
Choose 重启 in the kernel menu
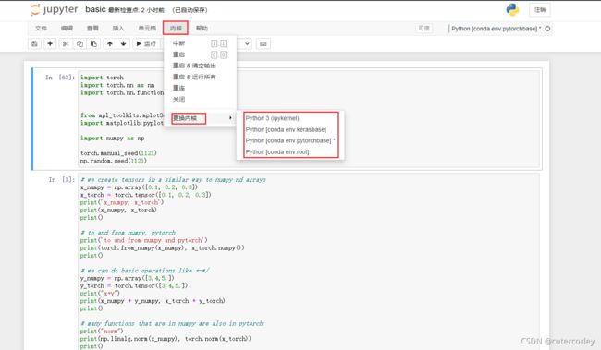200,54
